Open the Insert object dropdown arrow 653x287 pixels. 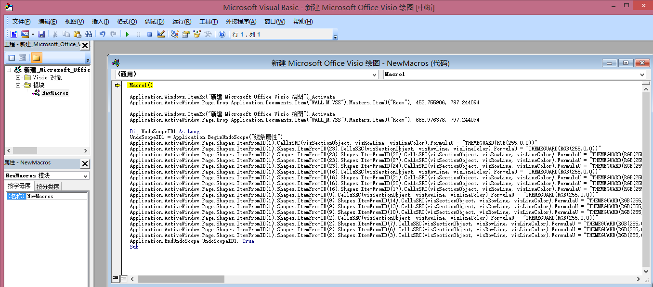[x=33, y=34]
